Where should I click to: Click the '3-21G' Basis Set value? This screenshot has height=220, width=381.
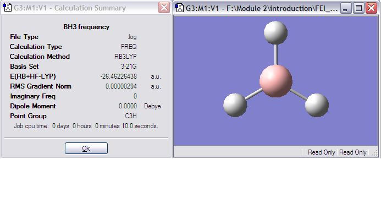[129, 67]
